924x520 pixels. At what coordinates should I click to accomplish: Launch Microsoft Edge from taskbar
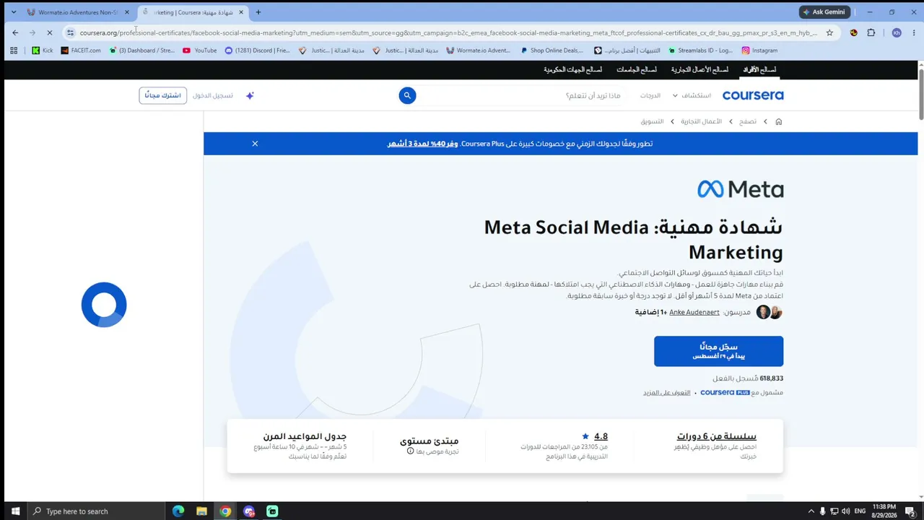click(178, 511)
